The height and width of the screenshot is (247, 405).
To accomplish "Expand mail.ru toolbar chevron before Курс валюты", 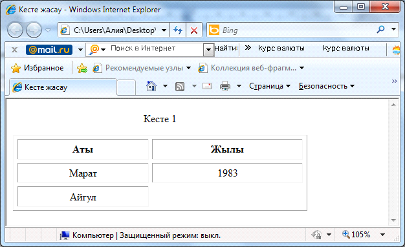I will click(248, 48).
